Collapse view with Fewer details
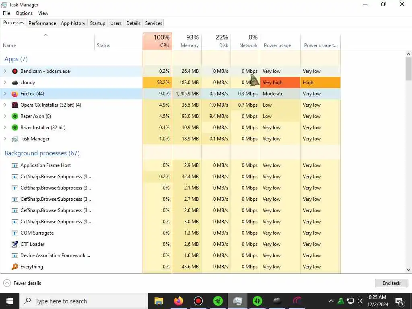 [x=23, y=283]
